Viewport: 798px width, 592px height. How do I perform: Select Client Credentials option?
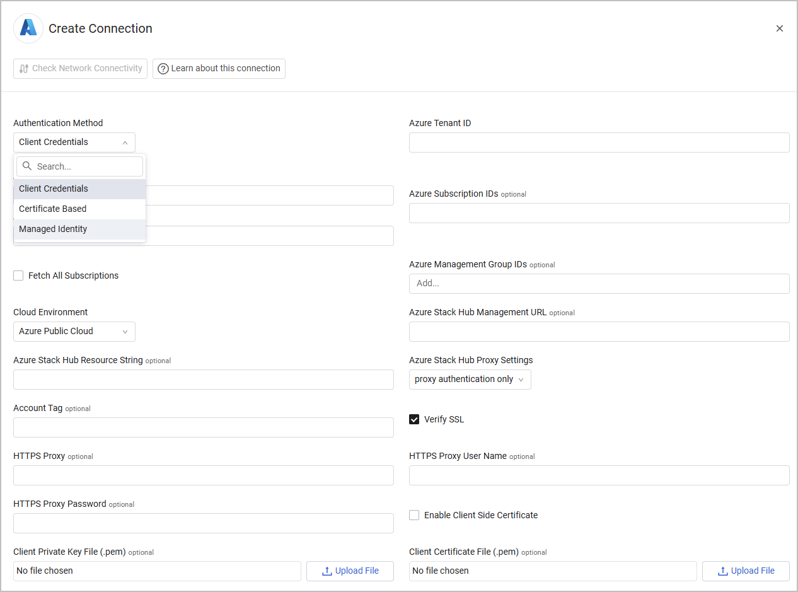click(80, 189)
